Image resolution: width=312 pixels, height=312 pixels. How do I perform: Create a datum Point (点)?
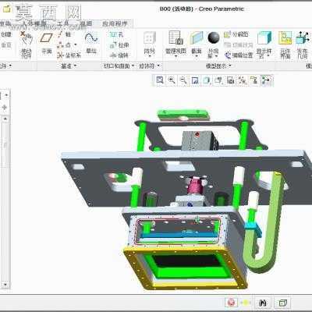click(64, 45)
